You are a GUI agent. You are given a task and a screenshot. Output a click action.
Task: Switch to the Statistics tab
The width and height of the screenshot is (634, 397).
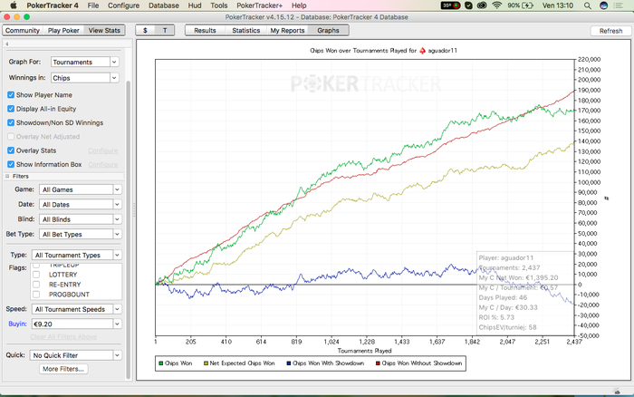click(x=245, y=30)
